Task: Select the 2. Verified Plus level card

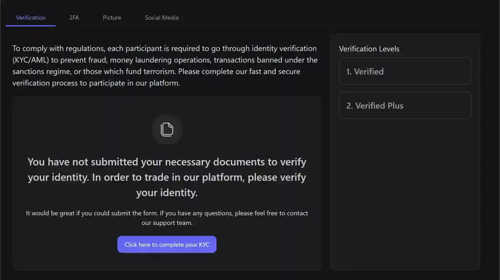Action: [405, 105]
